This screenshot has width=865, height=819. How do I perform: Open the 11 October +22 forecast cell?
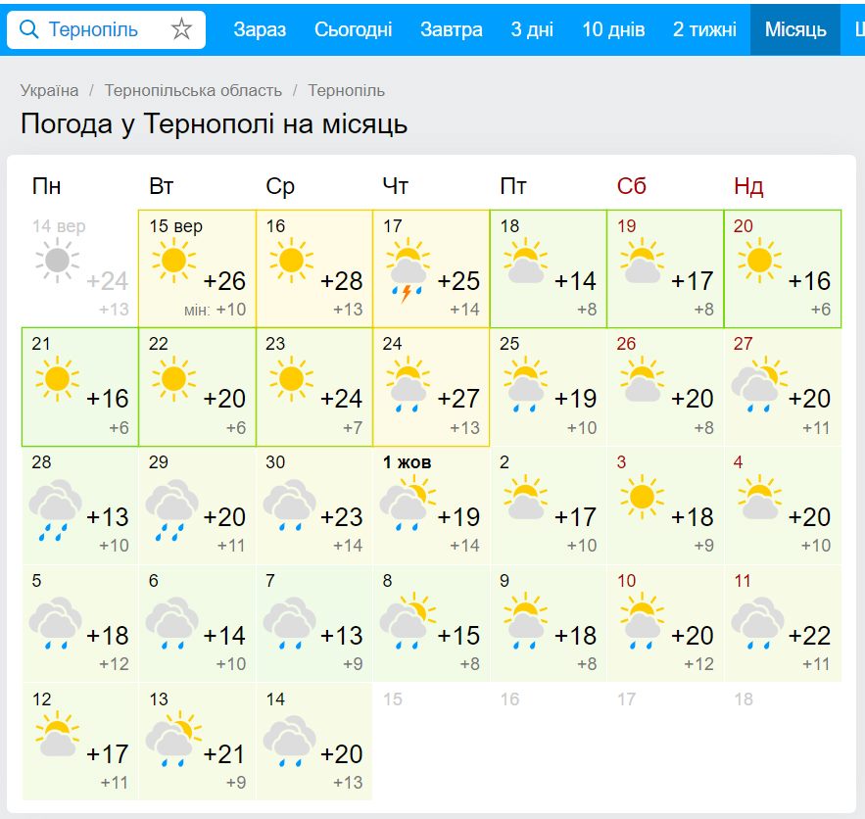coord(783,624)
